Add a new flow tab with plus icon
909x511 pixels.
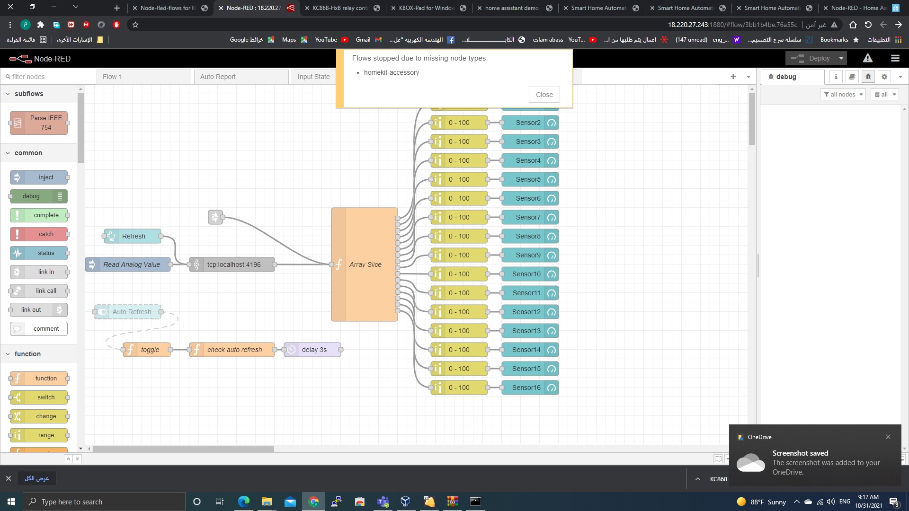(x=733, y=77)
